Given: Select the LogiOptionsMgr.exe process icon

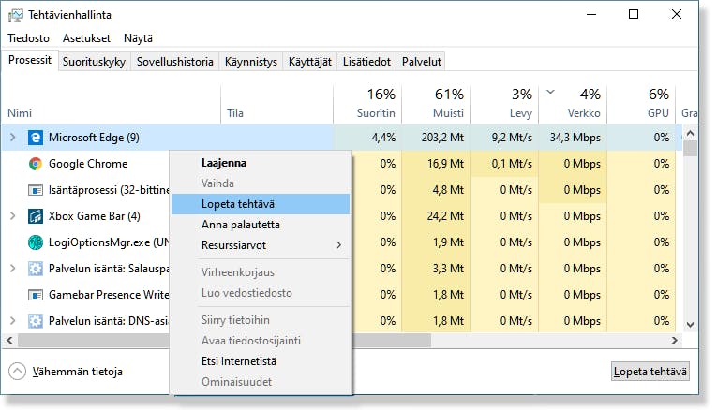Looking at the screenshot, I should [x=36, y=242].
